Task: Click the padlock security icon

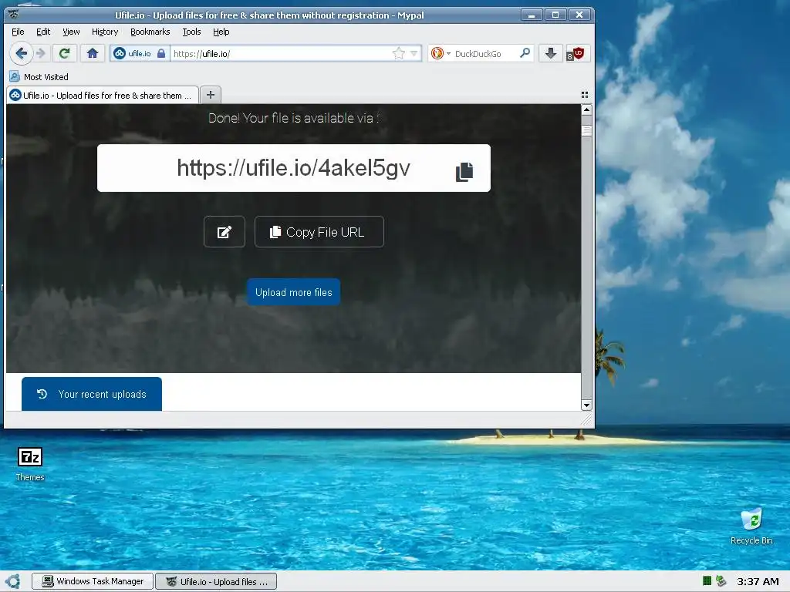Action: click(161, 53)
